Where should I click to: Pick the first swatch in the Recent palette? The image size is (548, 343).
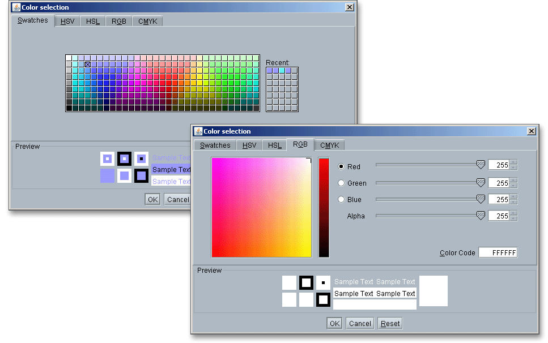click(270, 71)
